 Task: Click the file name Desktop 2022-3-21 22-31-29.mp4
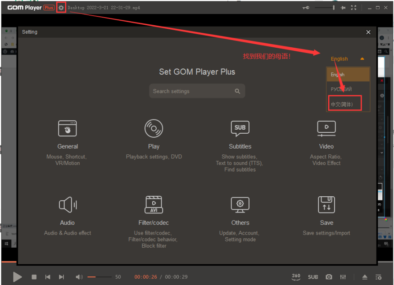pos(104,8)
